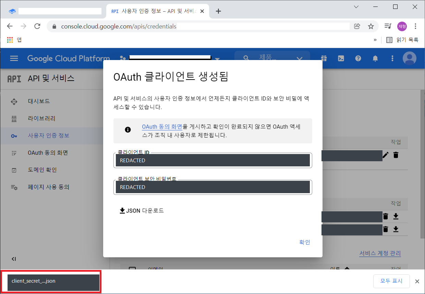Click the trash icon beside the pencil icon
This screenshot has height=294, width=425.
coord(396,155)
